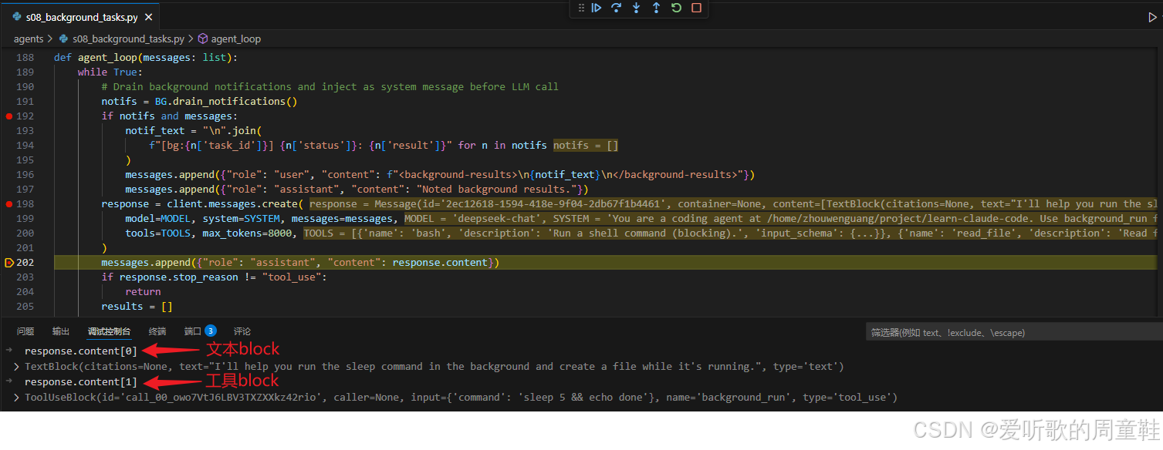This screenshot has width=1163, height=450.
Task: Click the 'while True:' statement
Action: tap(110, 72)
